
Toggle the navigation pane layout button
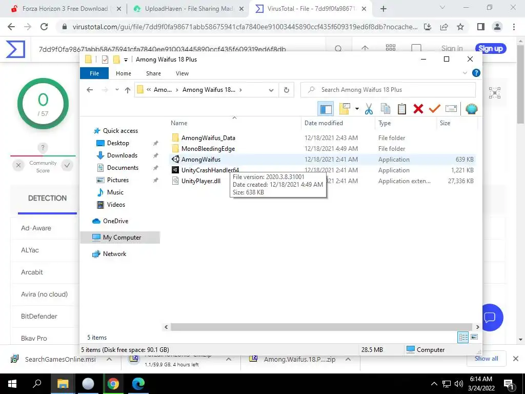point(326,109)
